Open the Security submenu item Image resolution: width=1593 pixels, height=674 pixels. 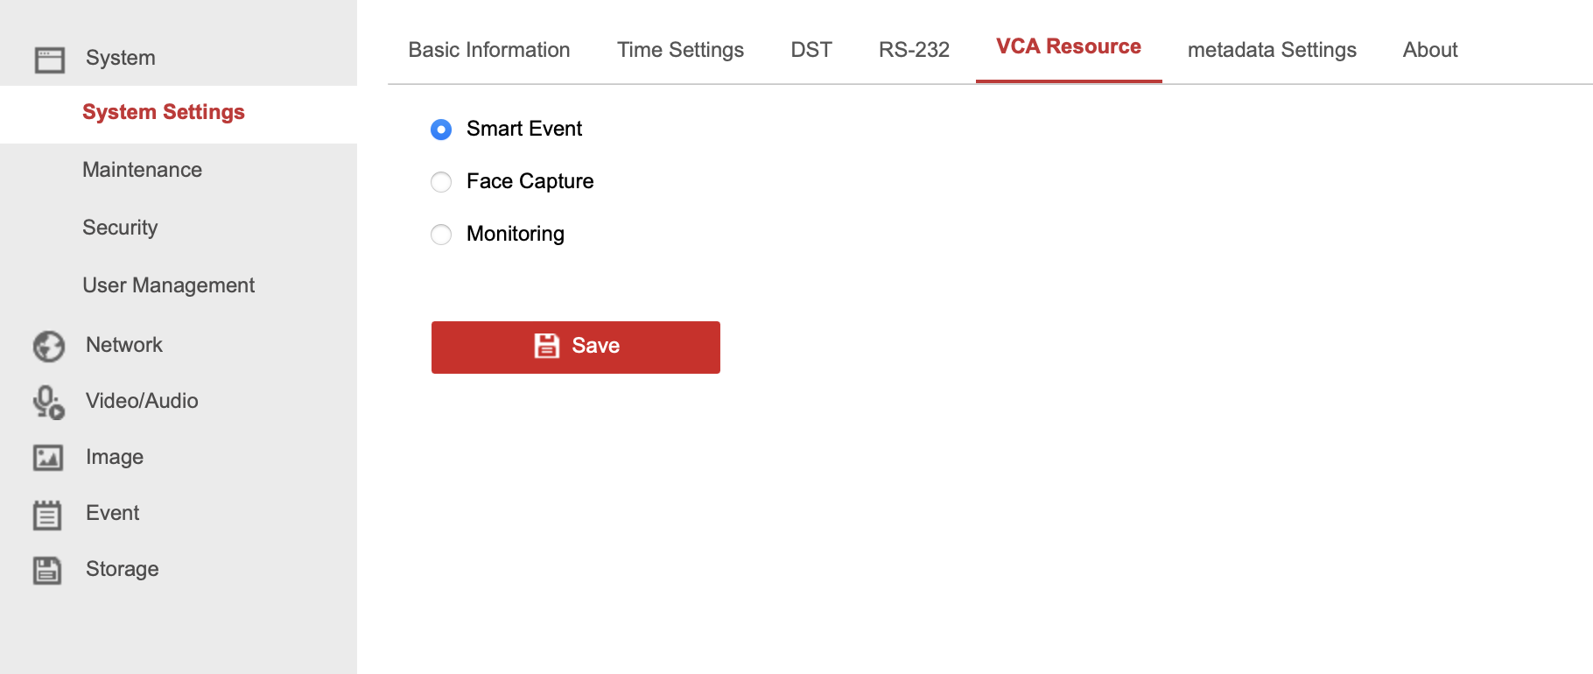pyautogui.click(x=120, y=228)
